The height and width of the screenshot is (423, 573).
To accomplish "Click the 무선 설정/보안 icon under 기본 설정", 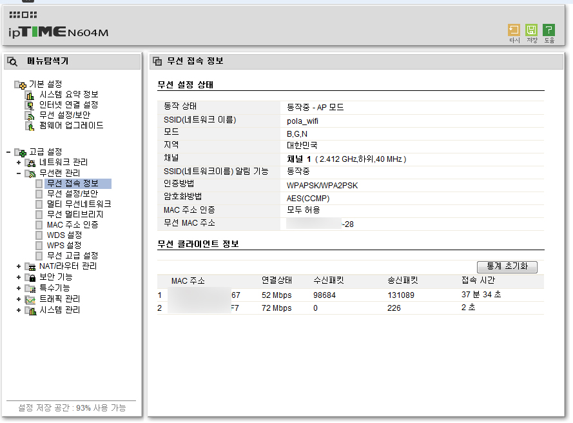I will tap(30, 115).
